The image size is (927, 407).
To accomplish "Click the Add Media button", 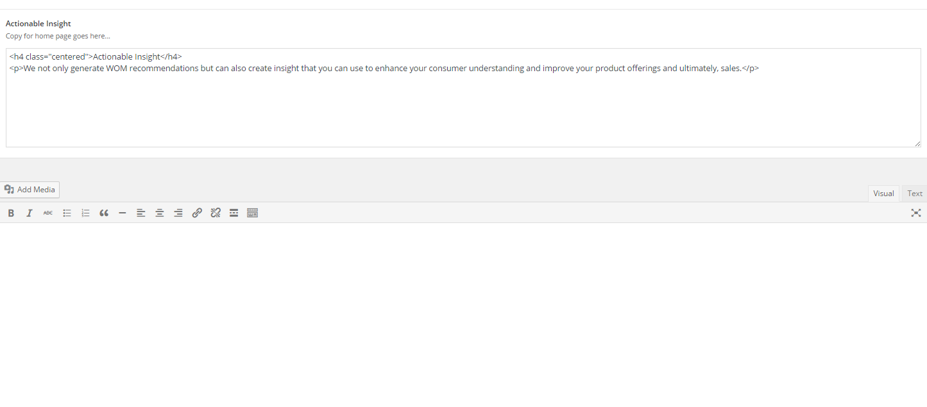I will point(30,190).
